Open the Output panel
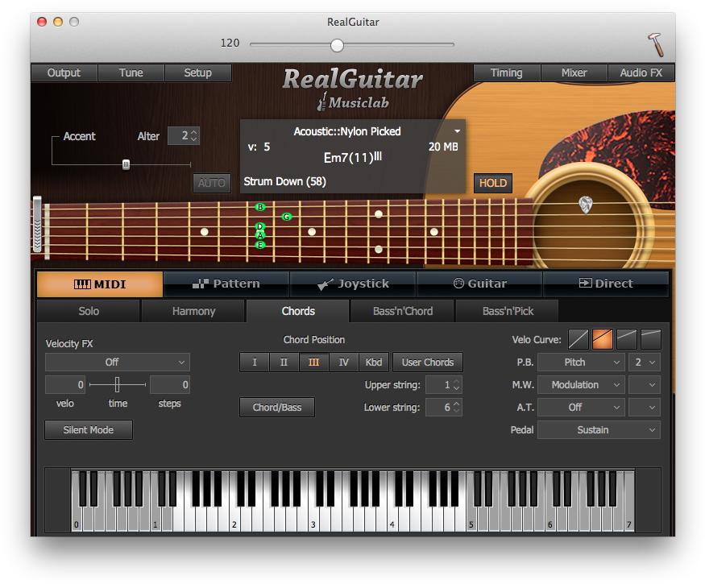Image resolution: width=705 pixels, height=584 pixels. [x=64, y=72]
